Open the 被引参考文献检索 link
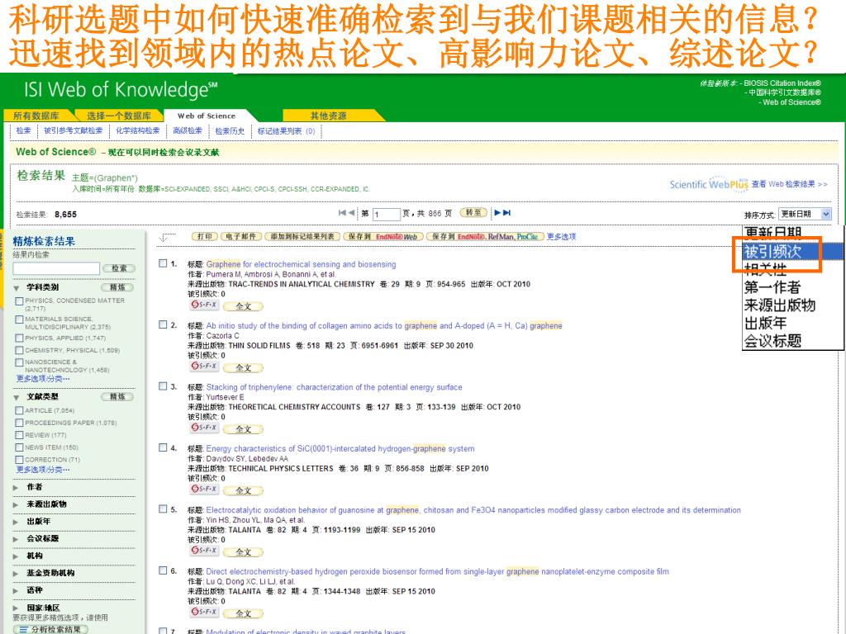This screenshot has height=634, width=846. click(x=74, y=130)
